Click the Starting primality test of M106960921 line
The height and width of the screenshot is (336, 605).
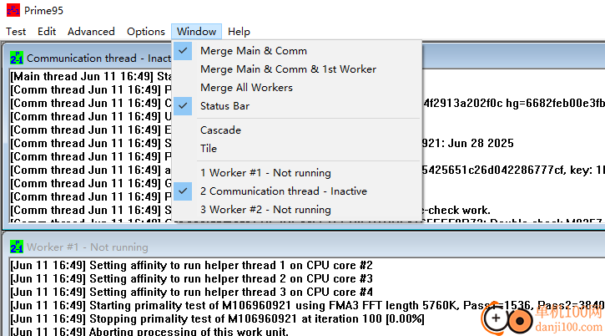click(307, 305)
